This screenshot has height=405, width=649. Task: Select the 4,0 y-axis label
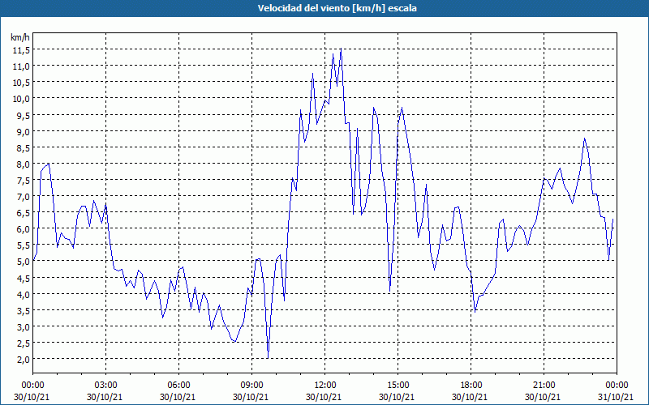pyautogui.click(x=24, y=294)
